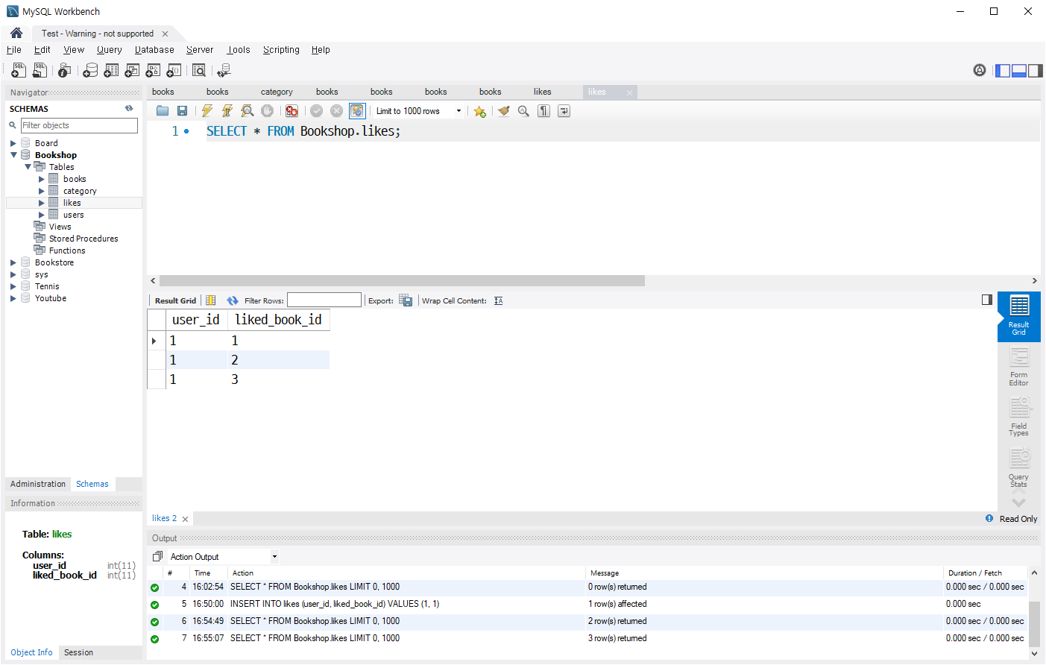This screenshot has width=1046, height=665.
Task: Save current statement as a snippet favorite
Action: click(x=479, y=111)
